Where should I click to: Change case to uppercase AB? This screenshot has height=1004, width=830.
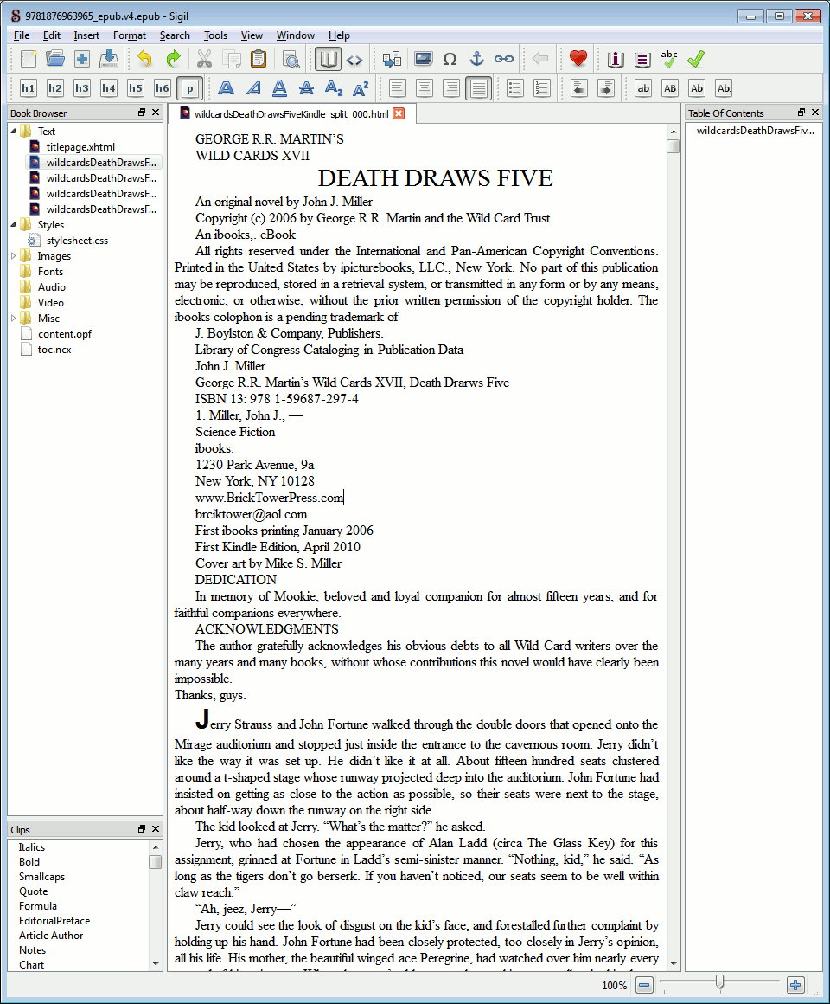670,88
